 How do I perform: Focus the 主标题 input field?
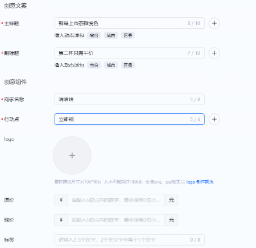point(129,23)
